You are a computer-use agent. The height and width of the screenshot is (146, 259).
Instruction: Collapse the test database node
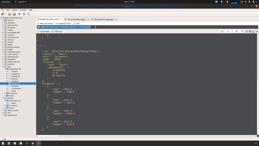3,67
